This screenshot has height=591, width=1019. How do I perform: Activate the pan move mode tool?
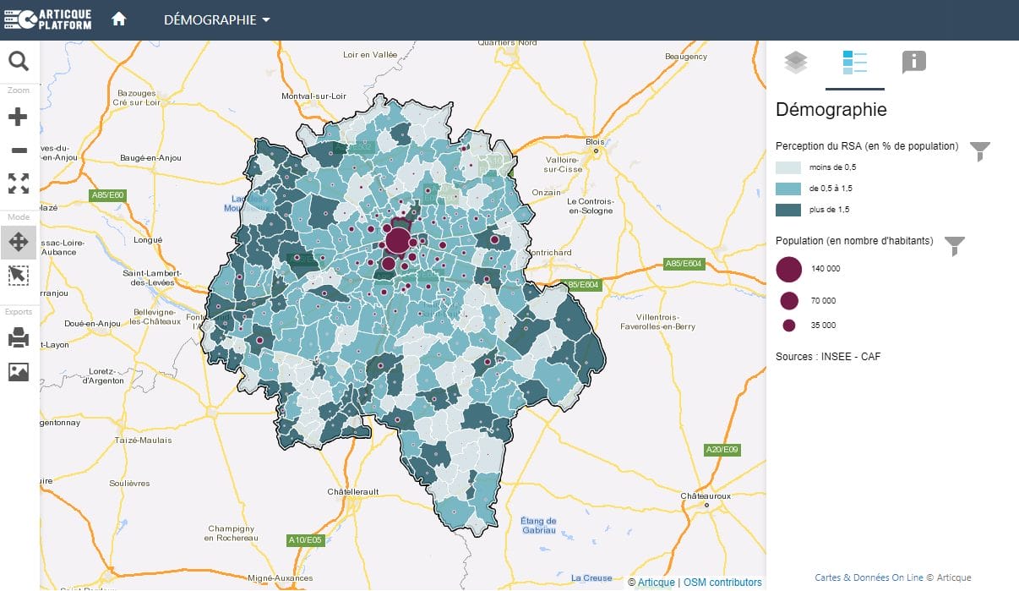pyautogui.click(x=19, y=243)
